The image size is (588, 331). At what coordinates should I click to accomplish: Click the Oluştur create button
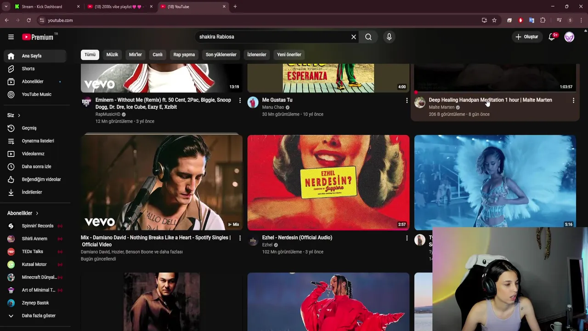click(x=527, y=37)
